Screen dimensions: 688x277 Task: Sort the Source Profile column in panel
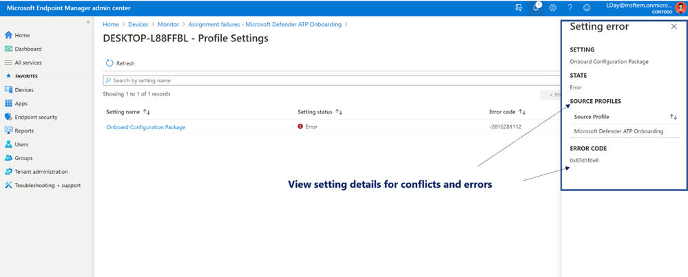click(673, 117)
